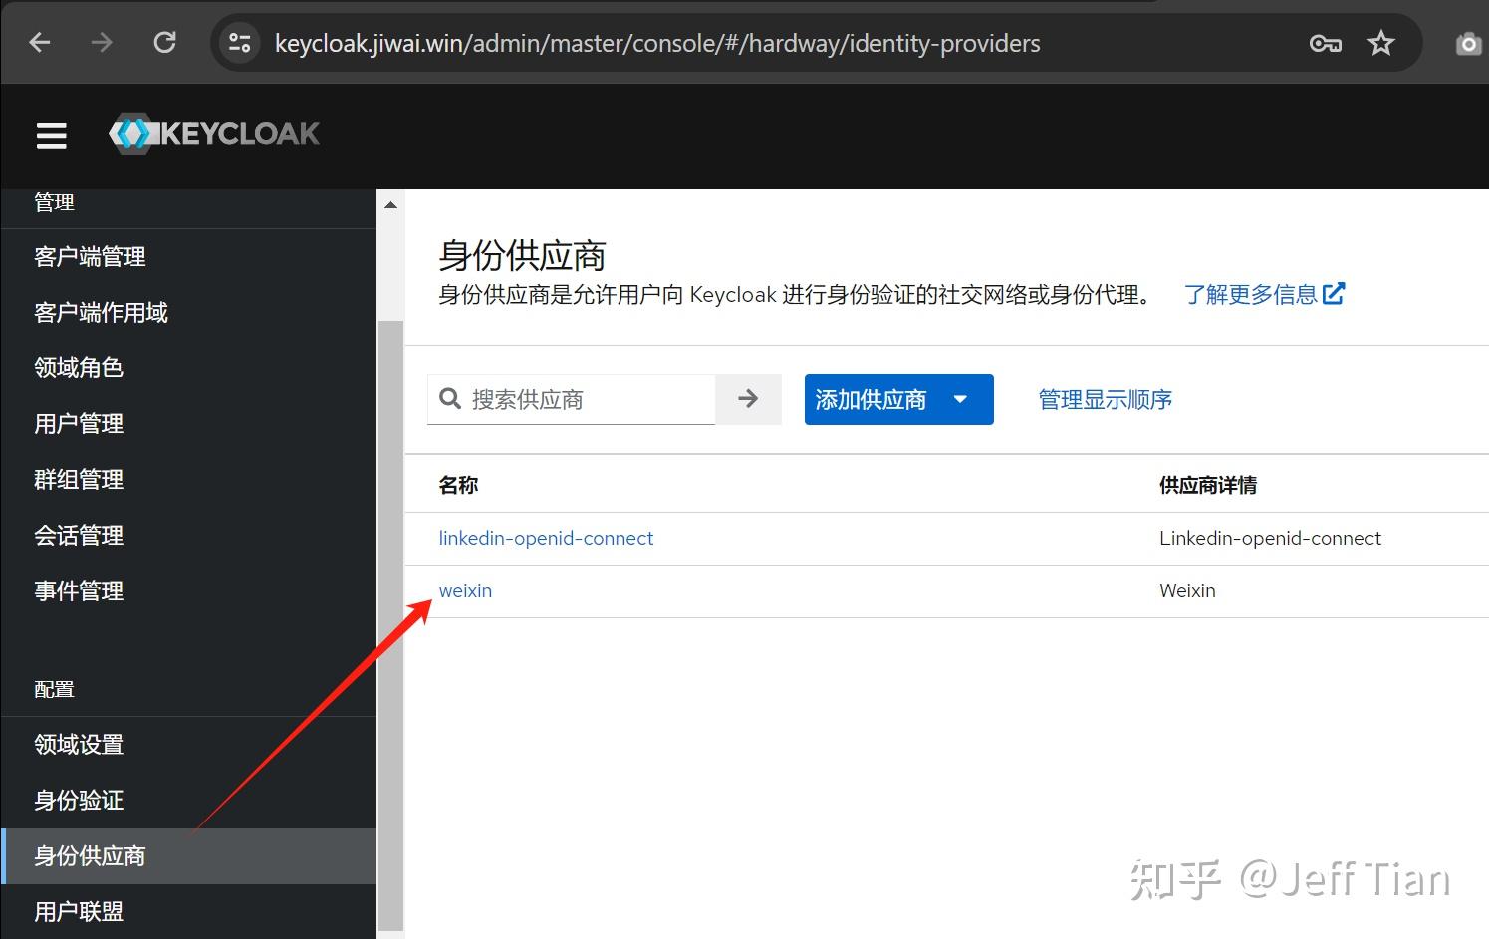Reload the current Keycloak page
The height and width of the screenshot is (939, 1489).
pos(164,42)
